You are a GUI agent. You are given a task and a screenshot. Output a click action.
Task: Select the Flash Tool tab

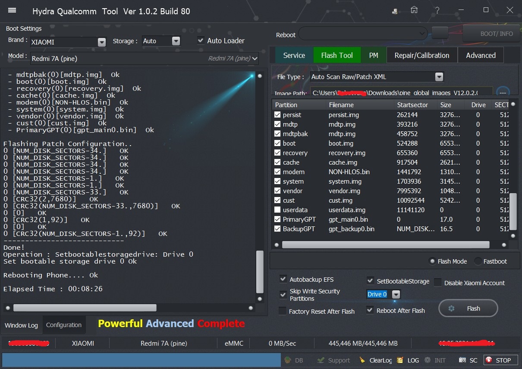pyautogui.click(x=337, y=55)
